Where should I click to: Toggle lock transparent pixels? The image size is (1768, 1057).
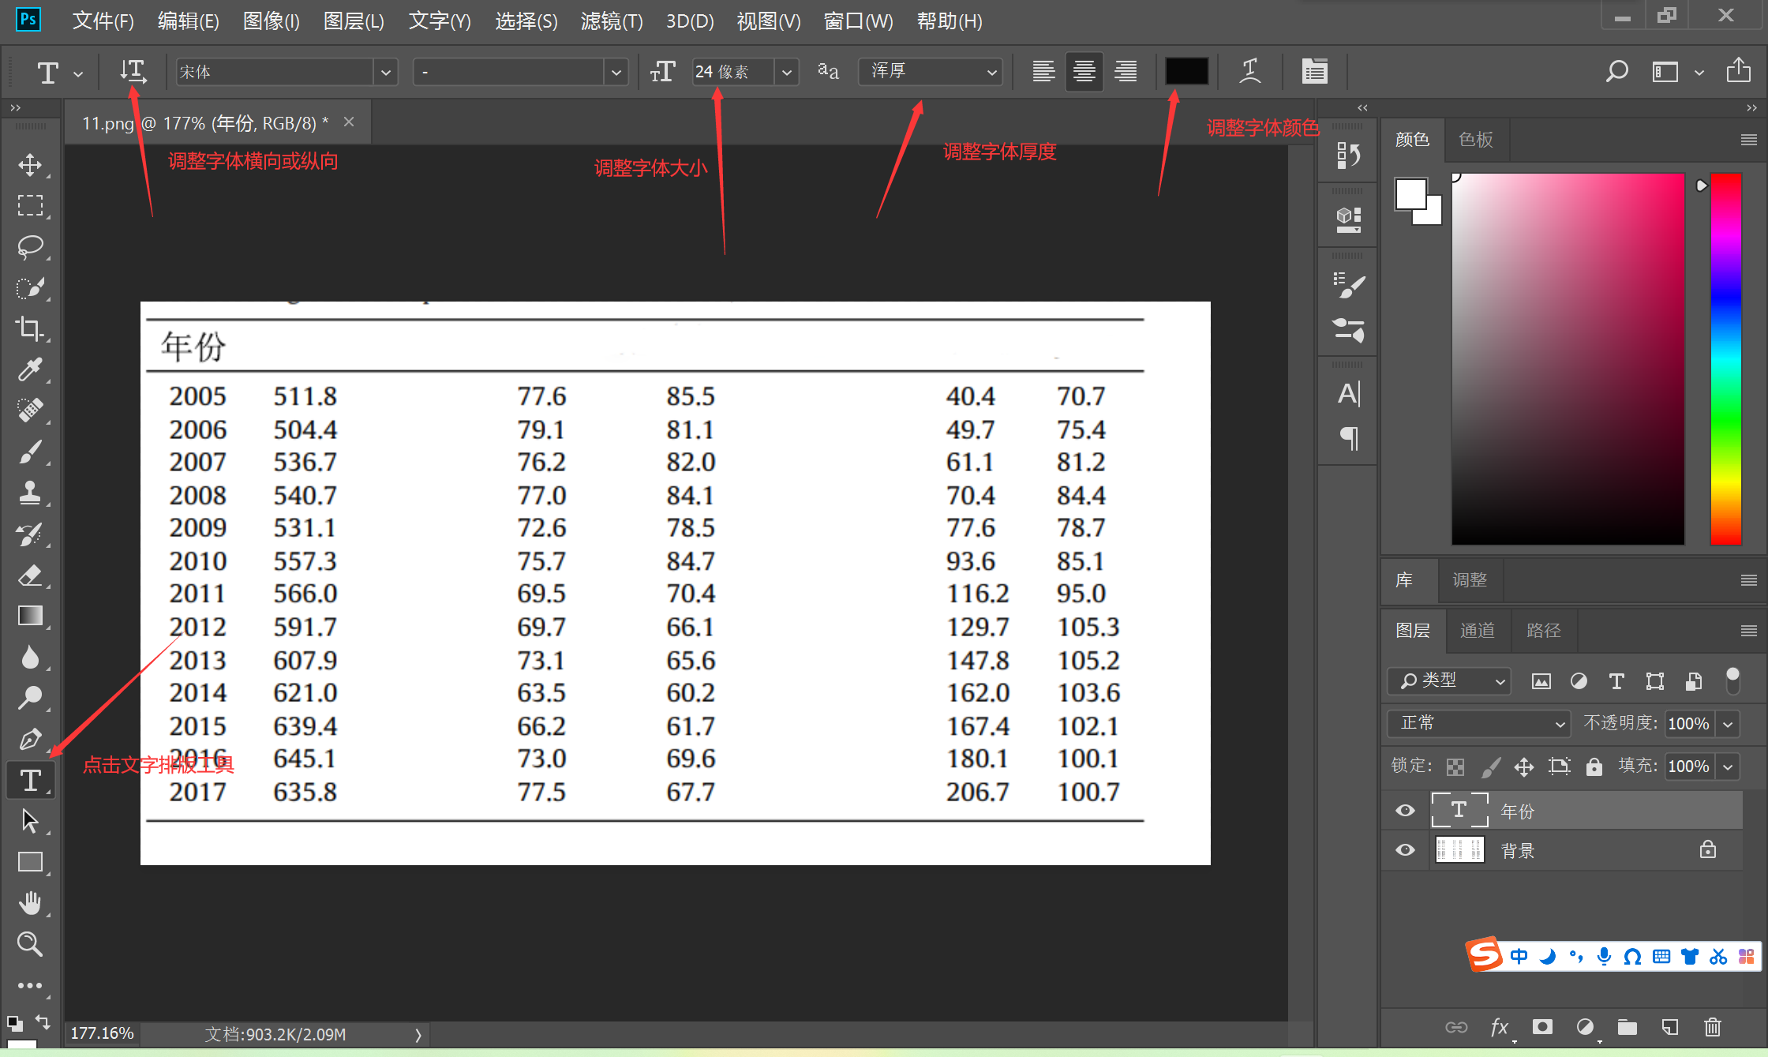tap(1455, 767)
